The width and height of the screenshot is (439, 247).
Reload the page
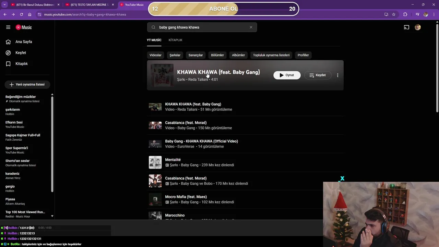coord(21,14)
